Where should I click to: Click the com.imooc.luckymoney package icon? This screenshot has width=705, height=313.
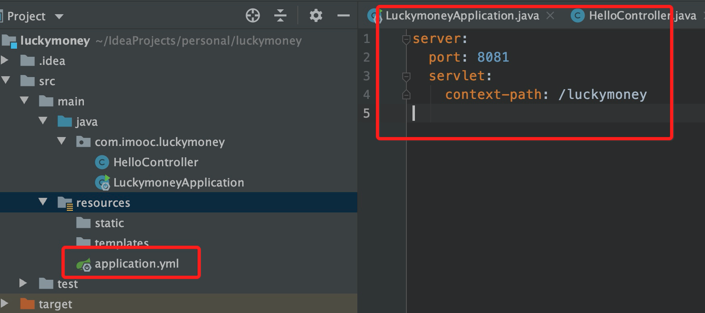pos(83,141)
